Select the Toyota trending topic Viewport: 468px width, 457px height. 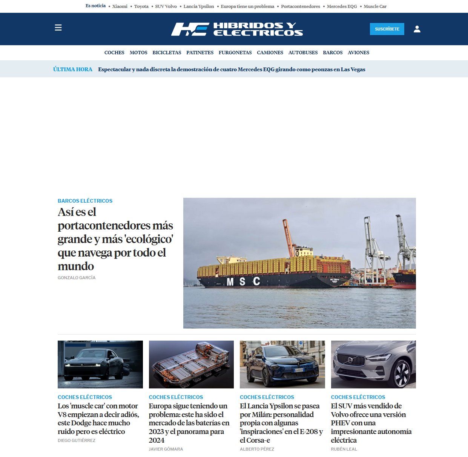[141, 6]
